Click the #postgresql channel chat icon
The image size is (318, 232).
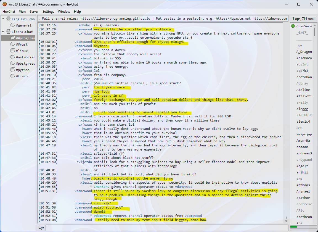[x=12, y=64]
